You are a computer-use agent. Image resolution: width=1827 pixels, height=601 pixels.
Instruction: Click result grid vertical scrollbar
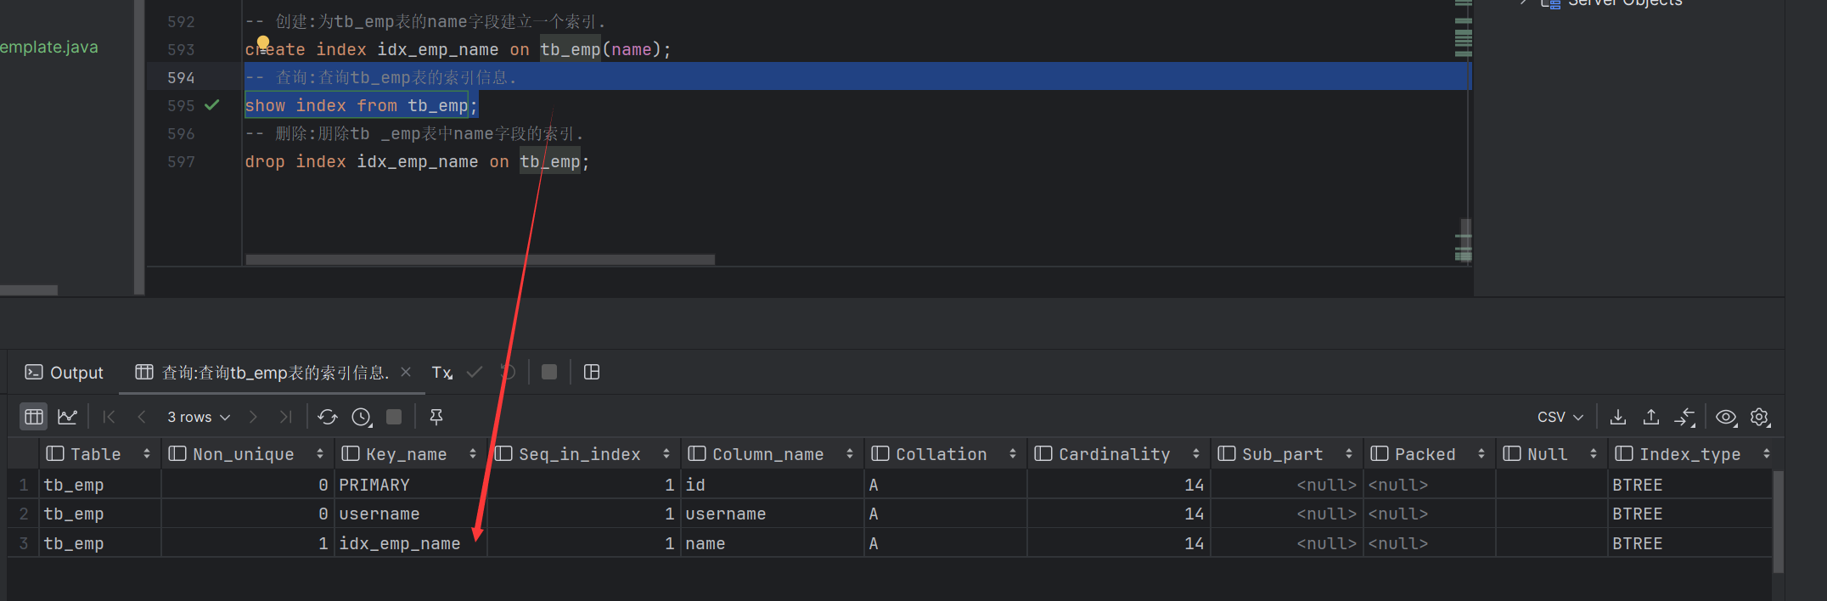point(1779,522)
